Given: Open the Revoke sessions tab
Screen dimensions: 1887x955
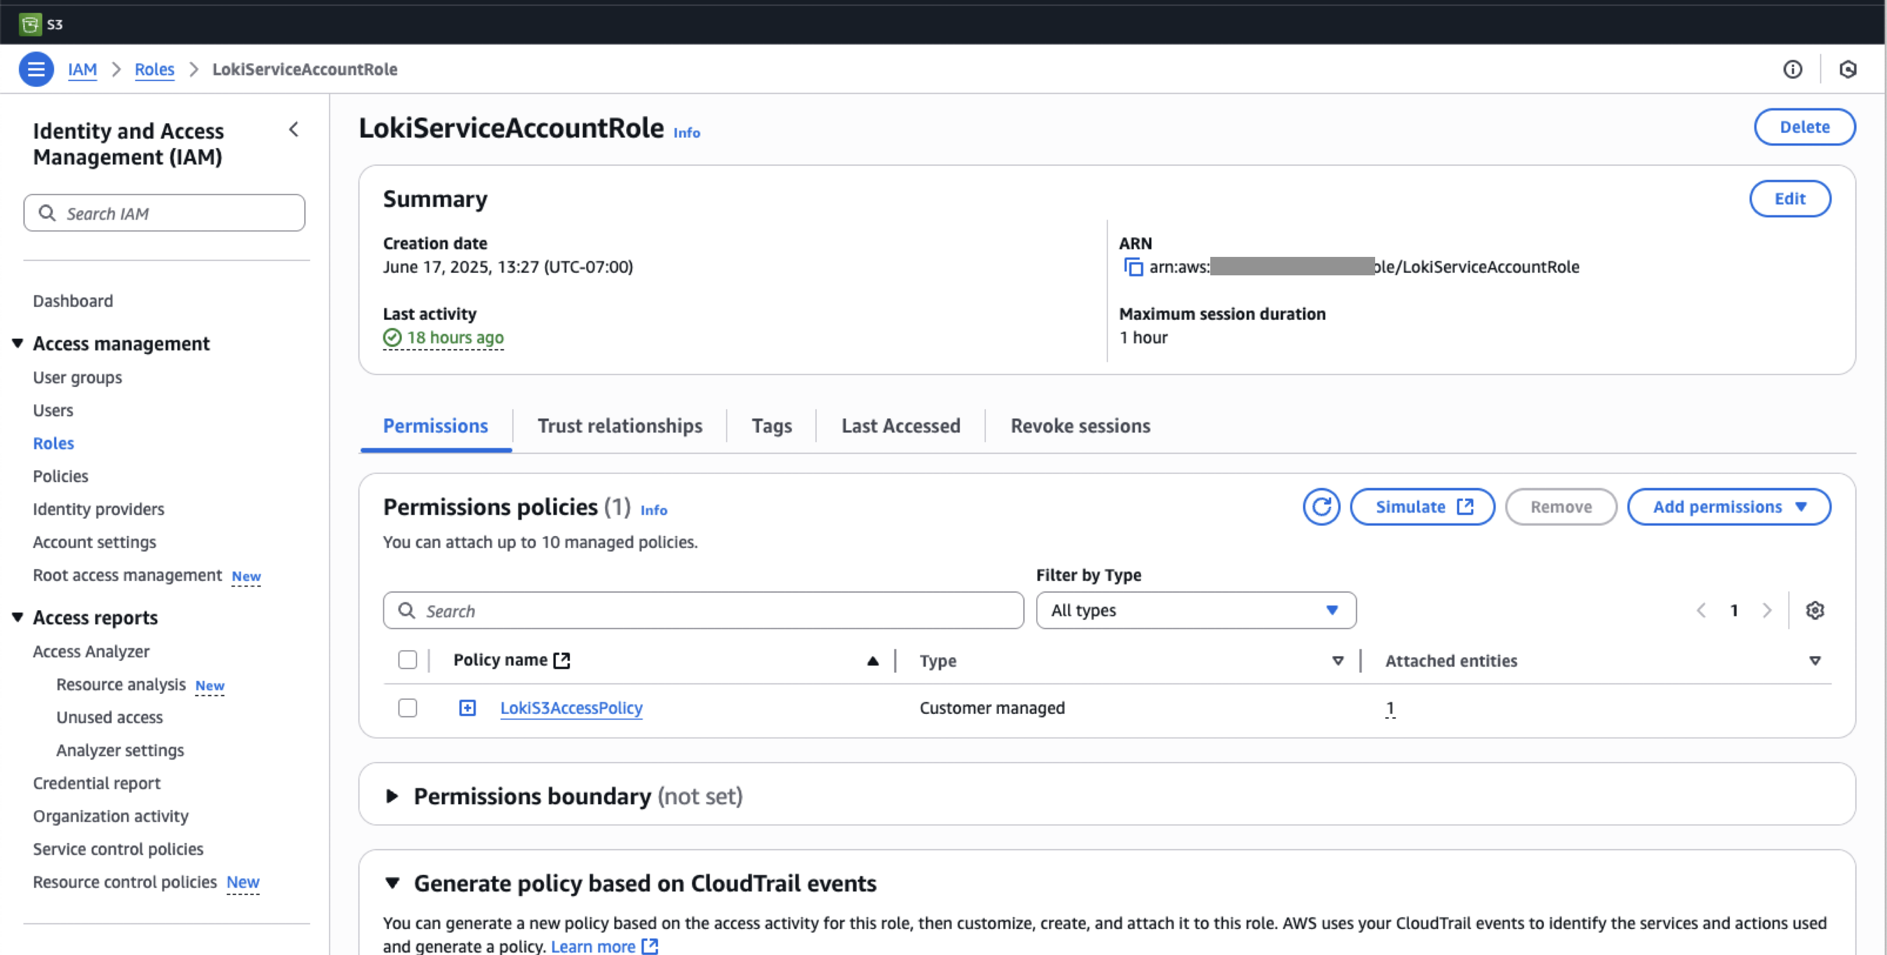Looking at the screenshot, I should (1080, 426).
